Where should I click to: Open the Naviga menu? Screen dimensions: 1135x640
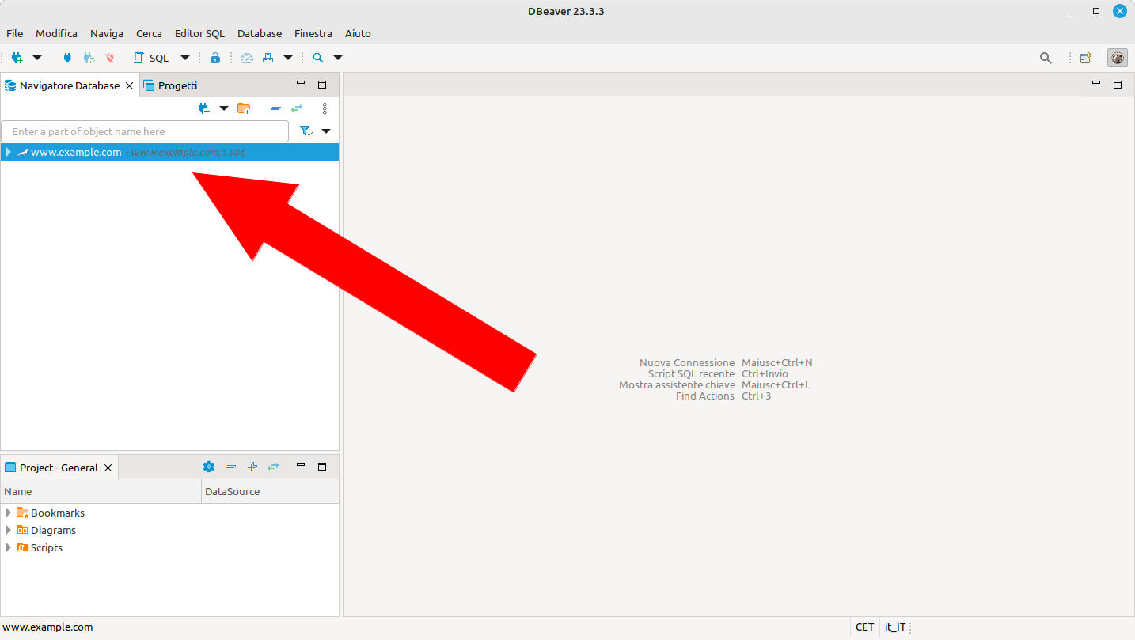pos(107,33)
